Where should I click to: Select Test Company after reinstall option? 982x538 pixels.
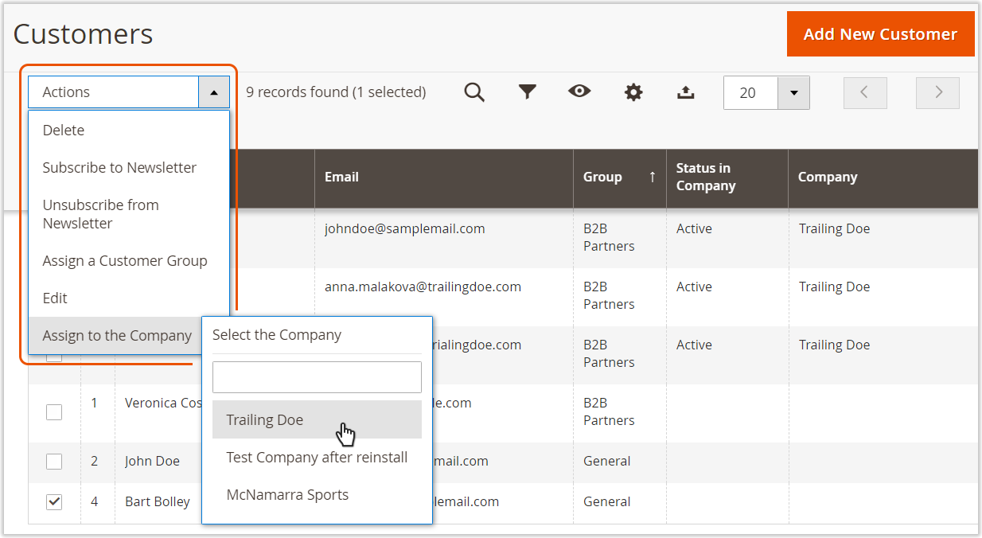pyautogui.click(x=317, y=457)
